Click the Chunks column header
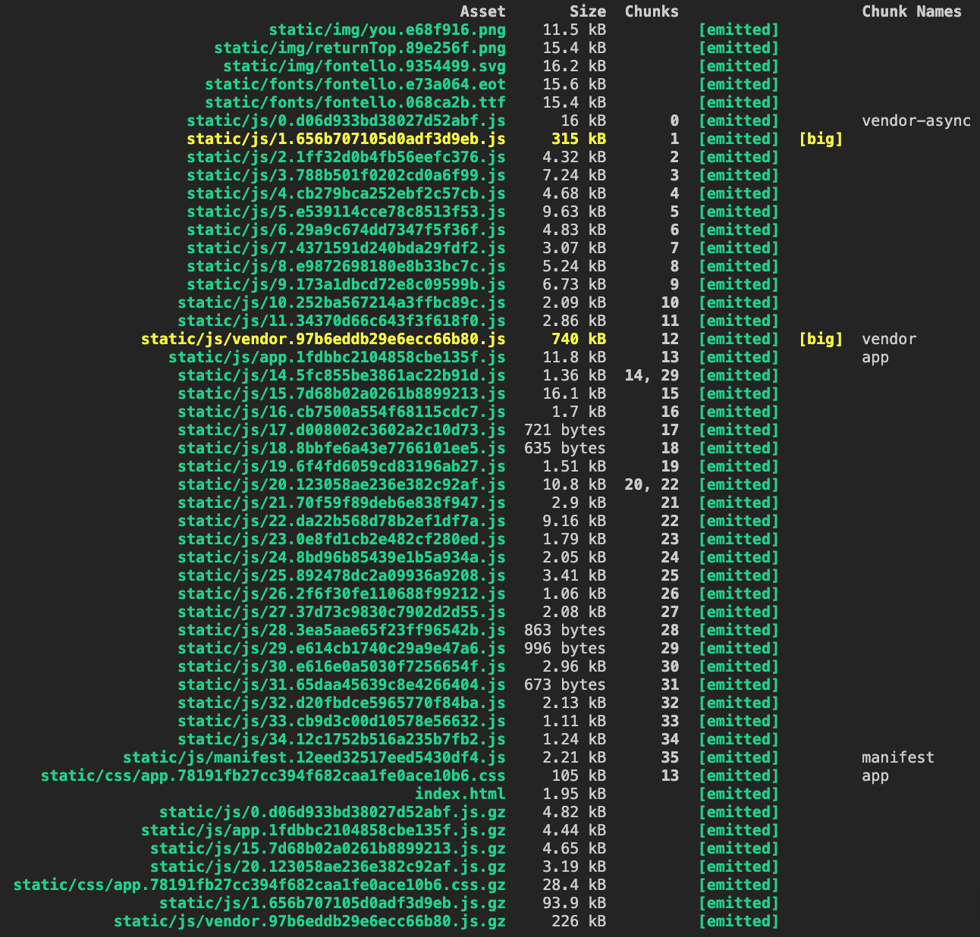 tap(651, 11)
